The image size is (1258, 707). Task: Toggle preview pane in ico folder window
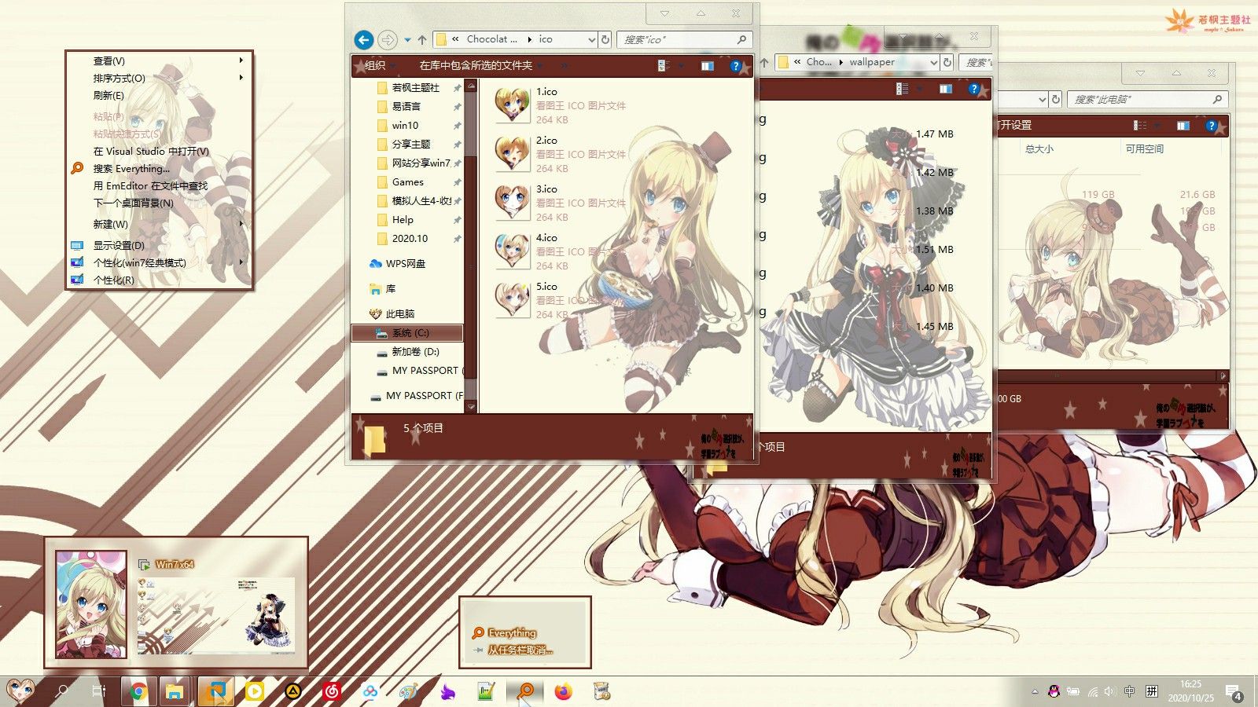click(x=708, y=66)
